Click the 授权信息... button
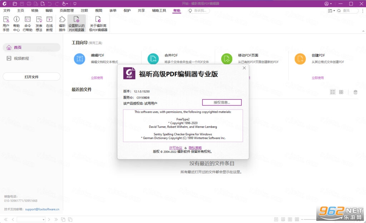Screen dimensions: 366x223 222,102
